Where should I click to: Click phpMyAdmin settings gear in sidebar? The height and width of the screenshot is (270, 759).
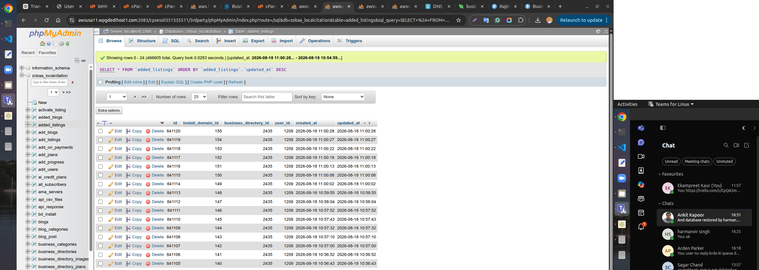61,44
